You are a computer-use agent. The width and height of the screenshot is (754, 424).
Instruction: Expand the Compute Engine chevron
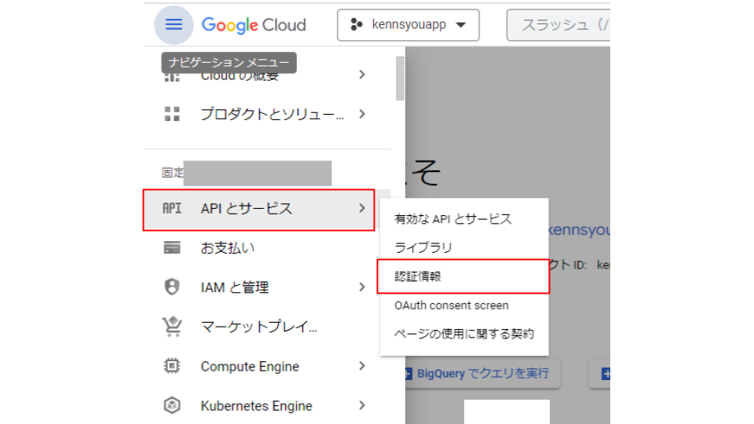[362, 366]
